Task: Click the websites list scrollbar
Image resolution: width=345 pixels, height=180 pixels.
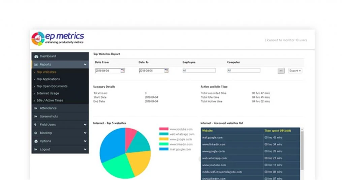Action: click(302, 150)
